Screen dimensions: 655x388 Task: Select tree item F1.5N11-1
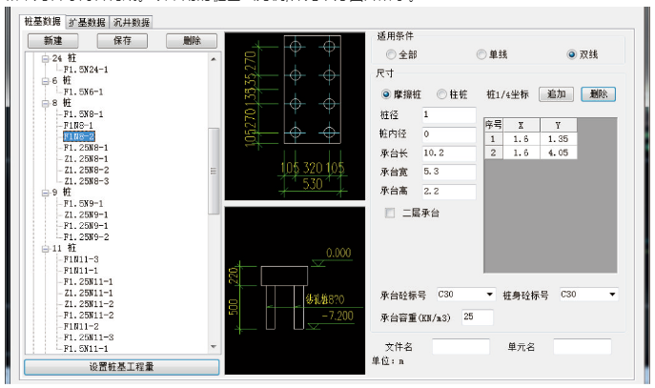click(x=86, y=348)
